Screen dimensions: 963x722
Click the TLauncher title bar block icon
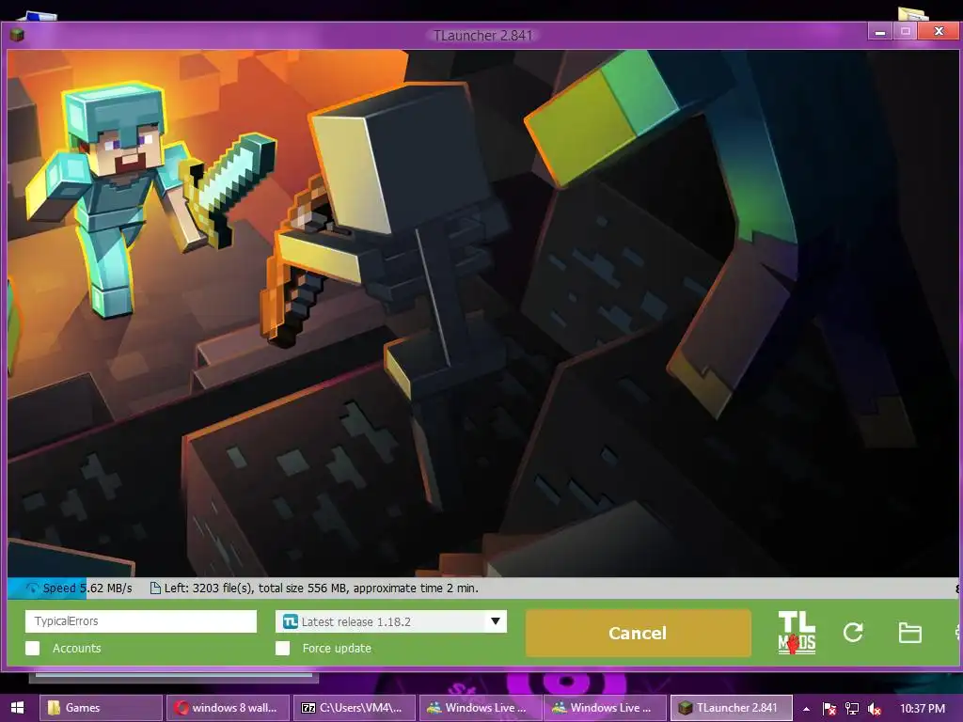17,35
